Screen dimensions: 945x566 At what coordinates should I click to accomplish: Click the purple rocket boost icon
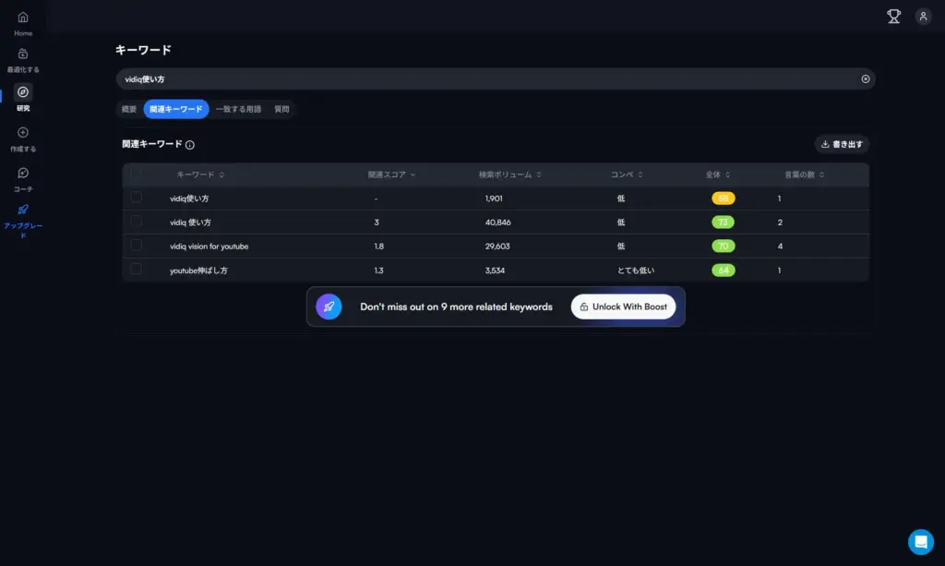(x=329, y=307)
